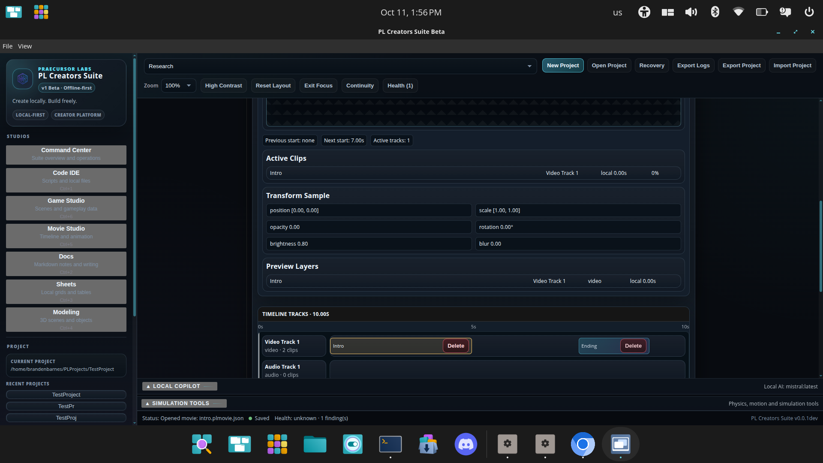Launch Chromium browser from dock
The width and height of the screenshot is (823, 463).
(583, 444)
